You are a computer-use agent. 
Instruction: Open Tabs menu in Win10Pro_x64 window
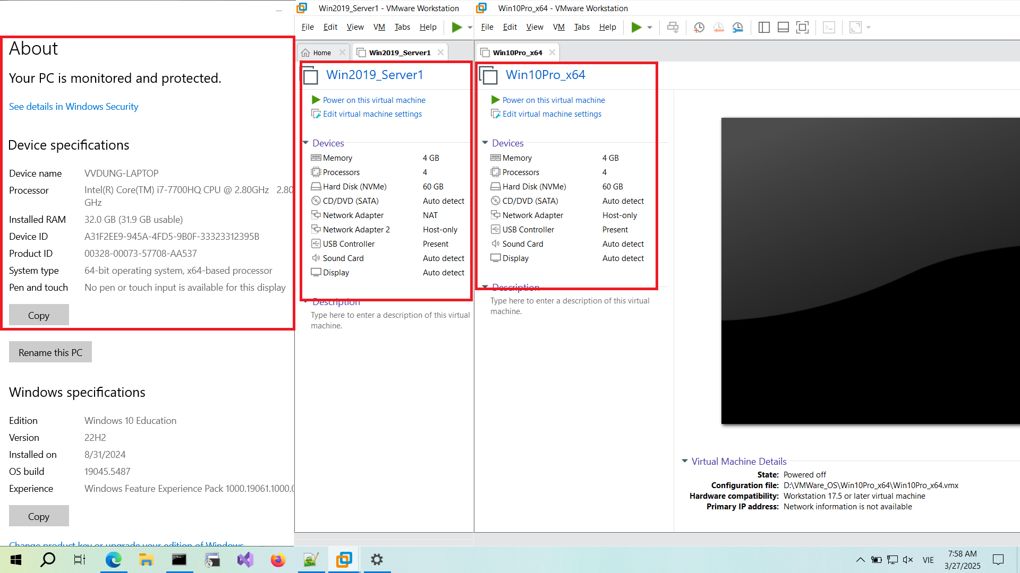click(582, 27)
